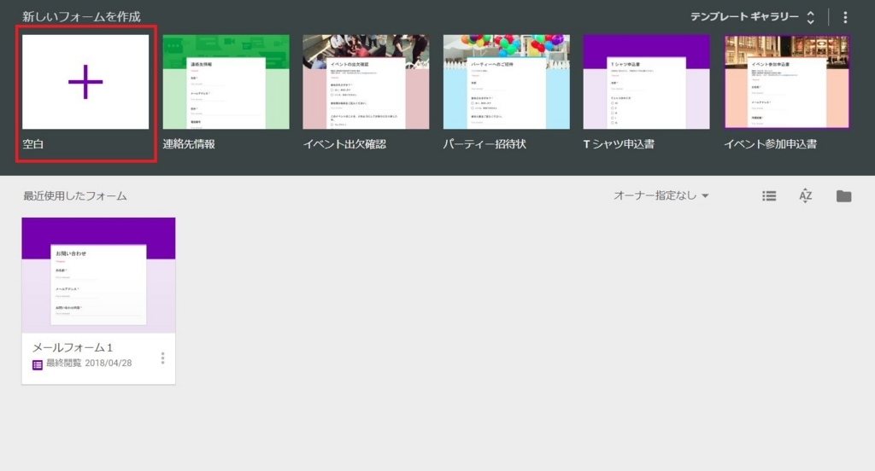Click the 新しいフォームを作成 heading
The width and height of the screenshot is (875, 471).
pyautogui.click(x=81, y=17)
